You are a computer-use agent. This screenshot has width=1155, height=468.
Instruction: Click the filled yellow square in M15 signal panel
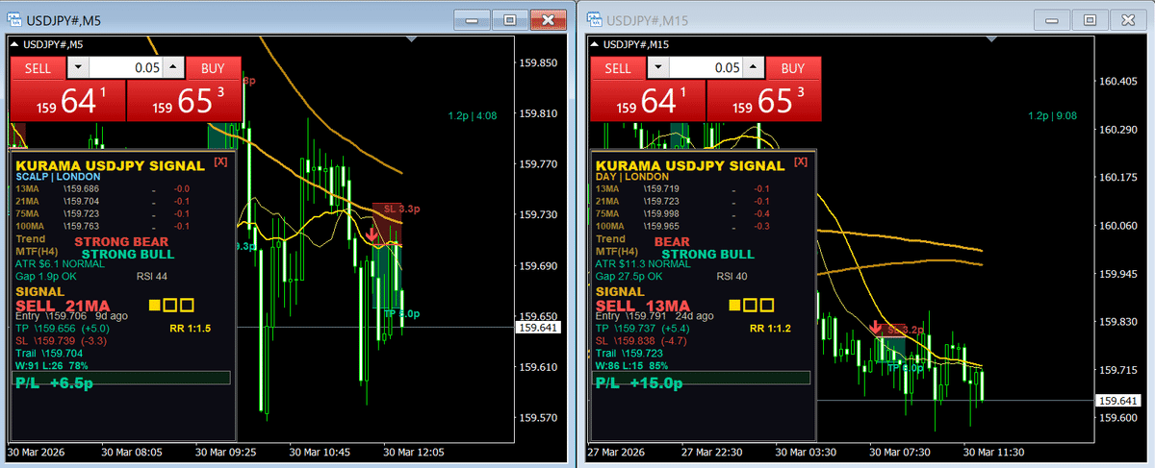coord(734,306)
